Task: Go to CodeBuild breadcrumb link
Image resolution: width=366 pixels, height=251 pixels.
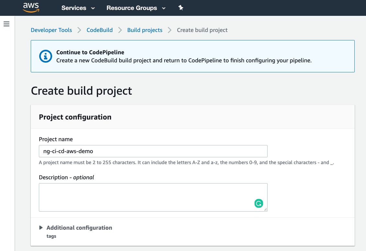Action: tap(100, 30)
